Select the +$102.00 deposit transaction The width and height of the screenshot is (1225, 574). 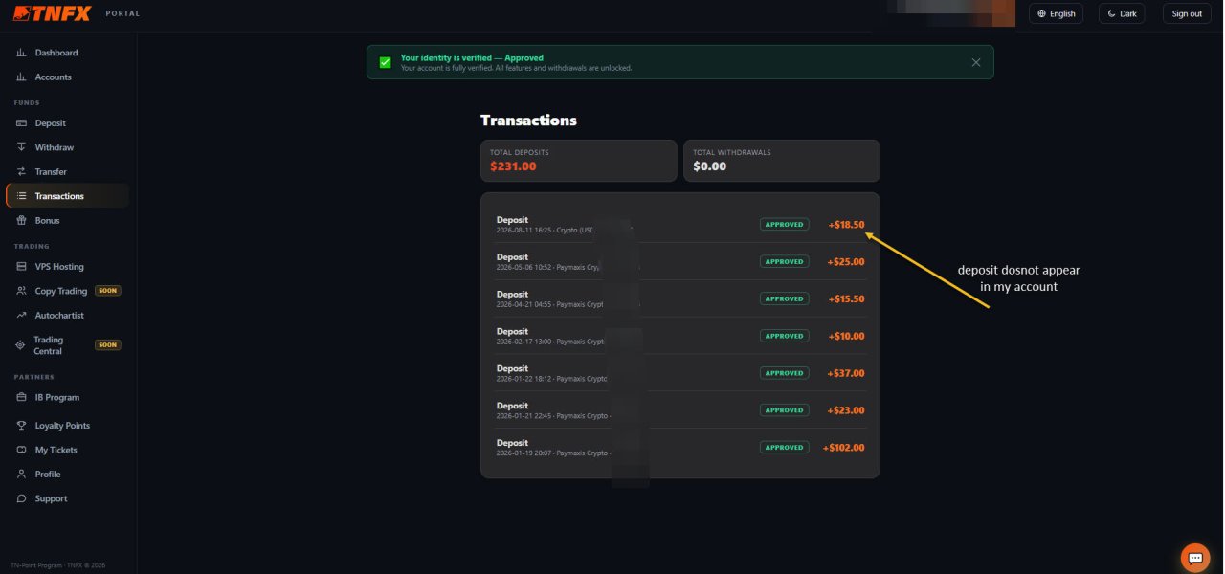tap(680, 448)
